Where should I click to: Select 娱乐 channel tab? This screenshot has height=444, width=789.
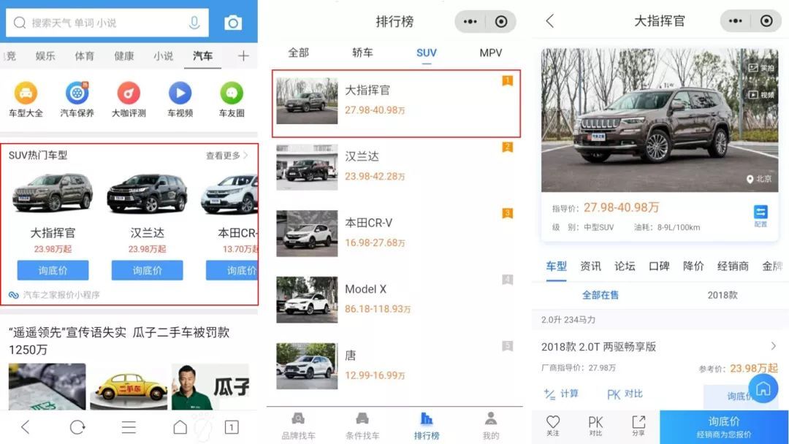tap(45, 55)
